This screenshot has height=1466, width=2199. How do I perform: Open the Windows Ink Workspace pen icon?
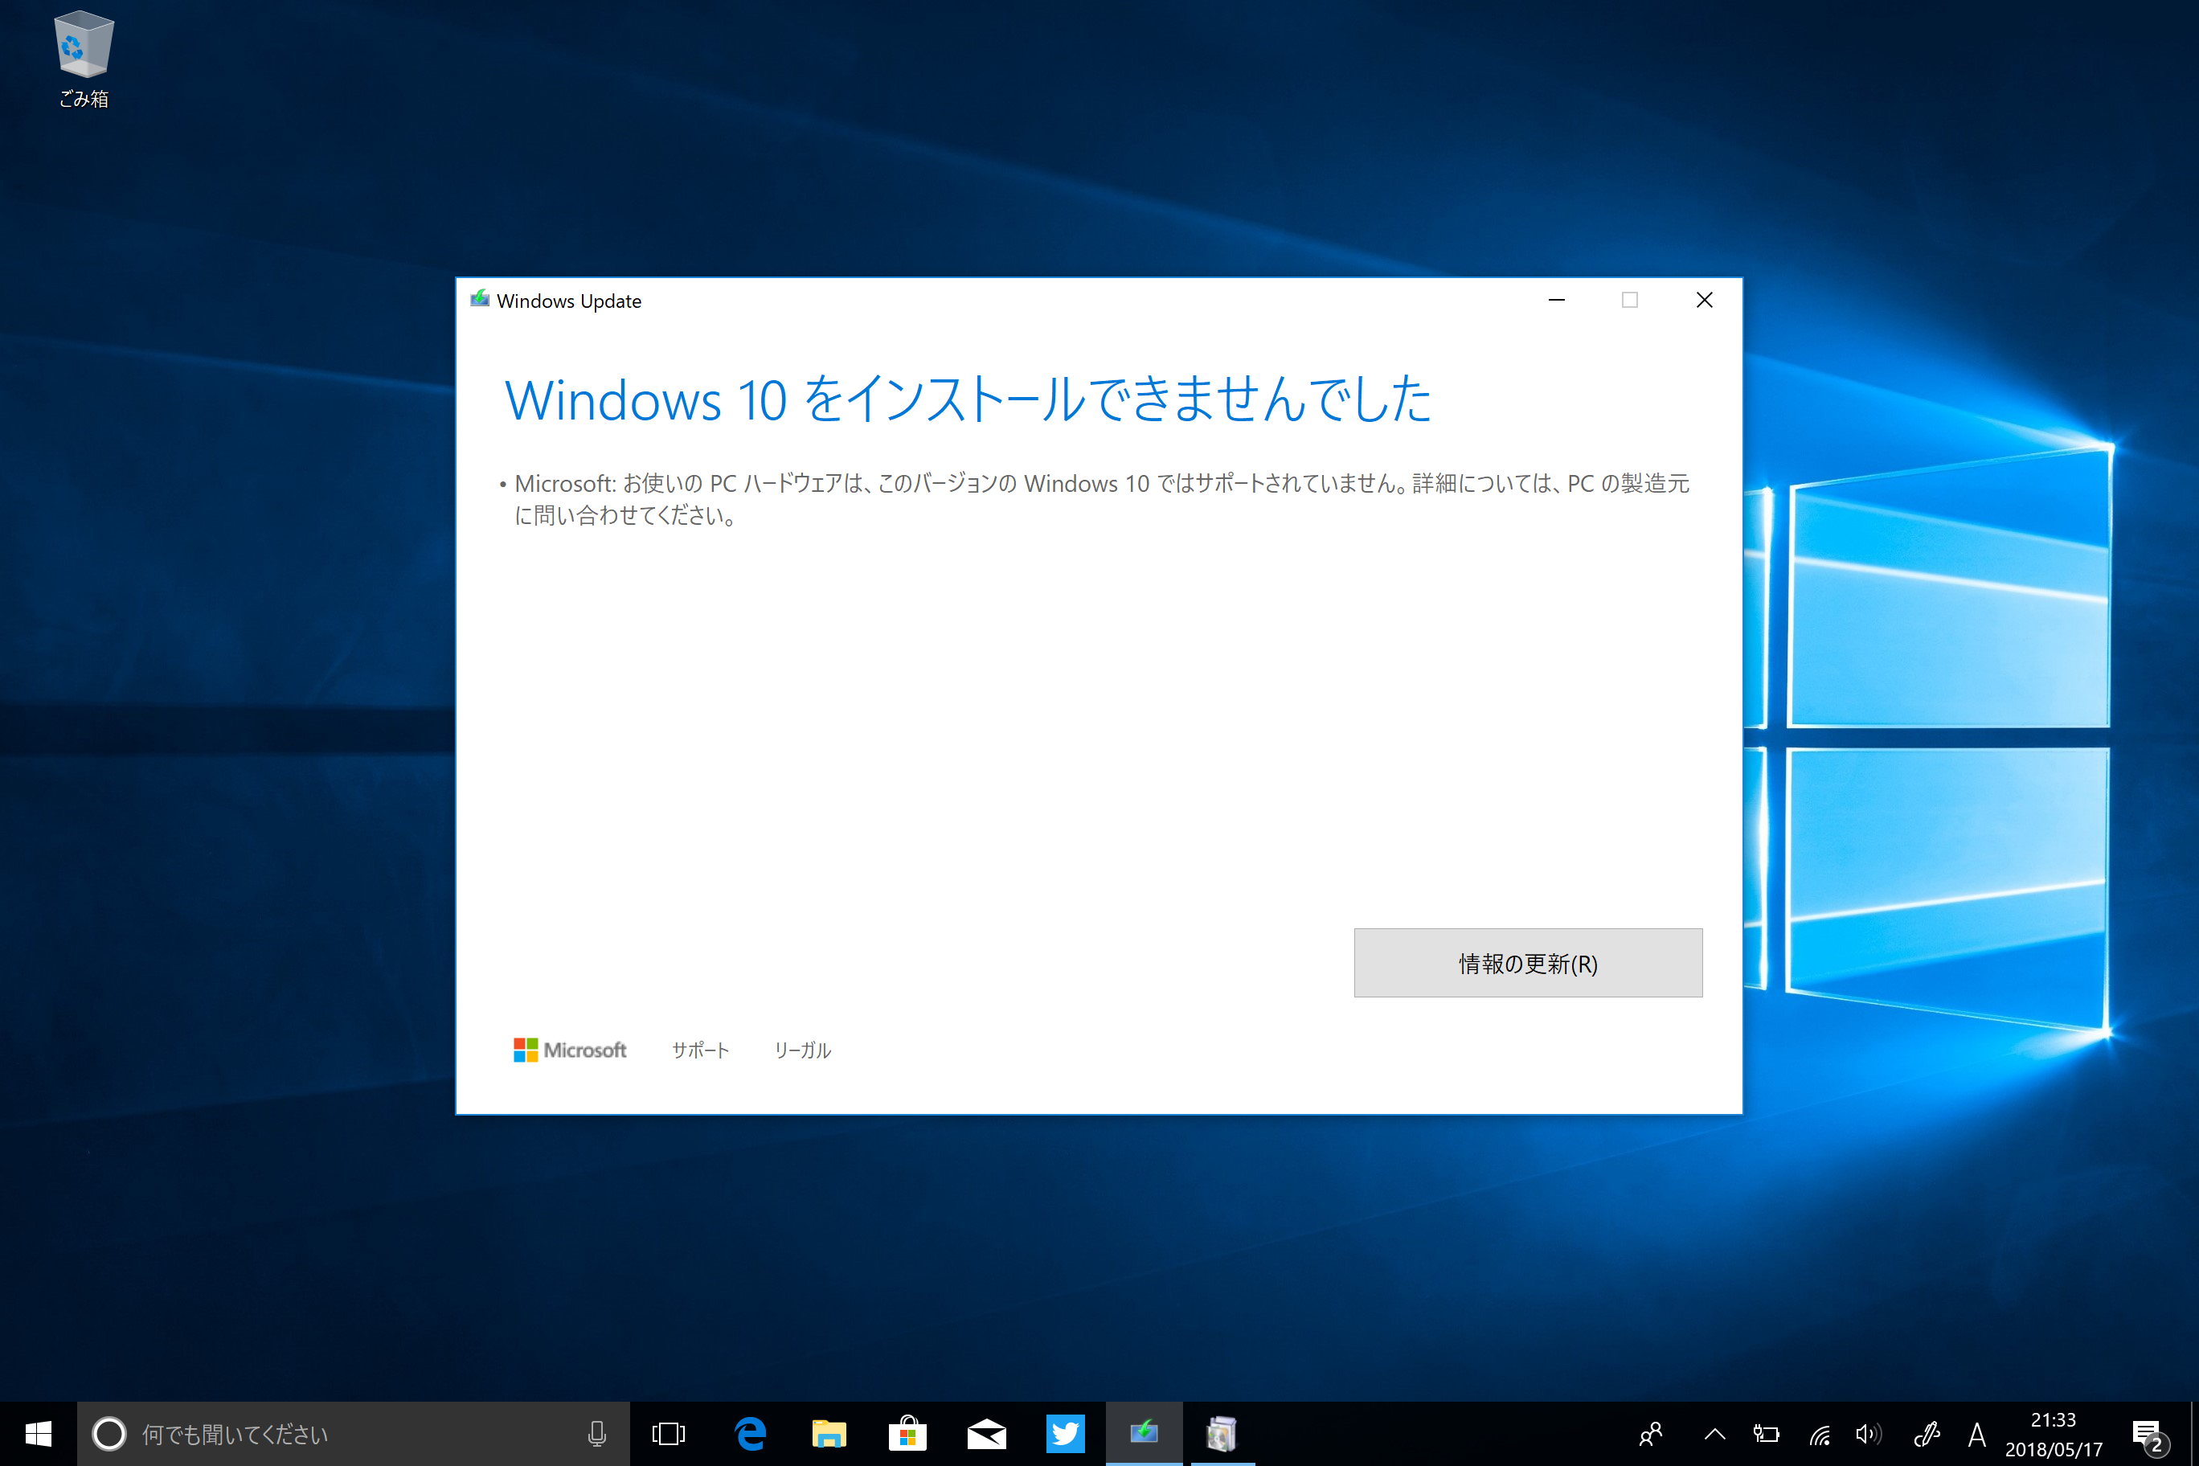point(1926,1433)
